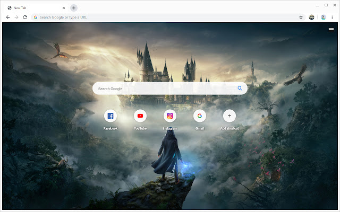Select the New Tab tab
Viewport: 340px width, 212px height.
tap(36, 8)
